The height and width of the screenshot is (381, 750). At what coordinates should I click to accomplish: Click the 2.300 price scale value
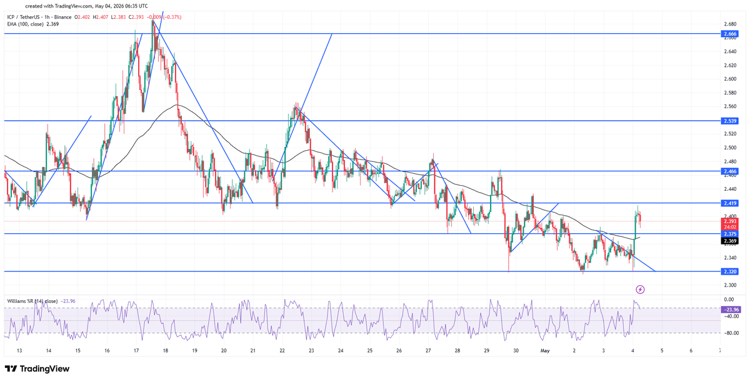pyautogui.click(x=730, y=285)
